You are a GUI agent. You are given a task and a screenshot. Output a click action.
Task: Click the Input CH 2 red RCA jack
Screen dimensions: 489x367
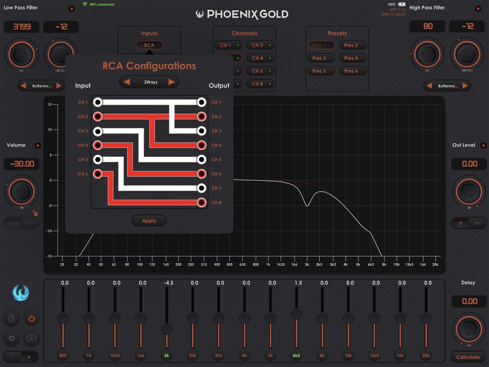98,116
